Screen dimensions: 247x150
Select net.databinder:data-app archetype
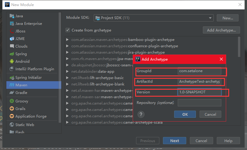click(x=93, y=72)
